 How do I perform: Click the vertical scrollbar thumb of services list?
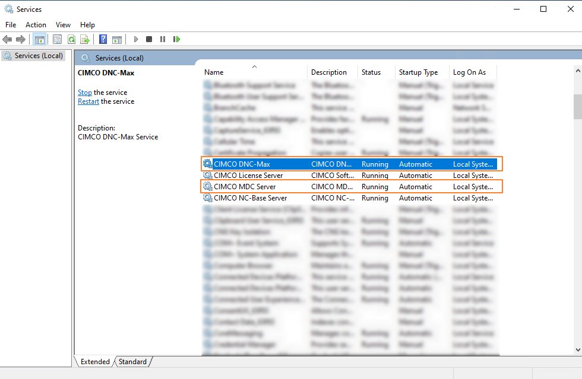click(x=577, y=107)
